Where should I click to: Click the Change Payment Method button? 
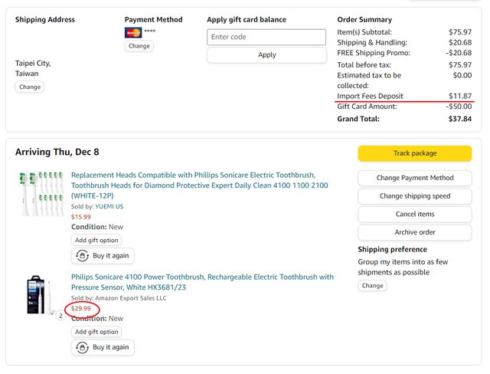coord(414,178)
